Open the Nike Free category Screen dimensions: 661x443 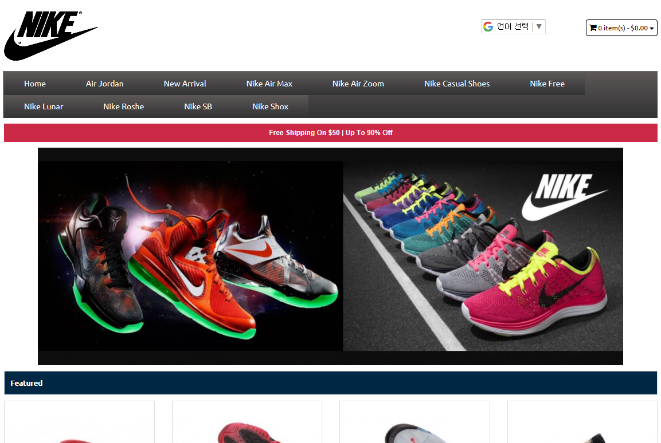point(547,84)
